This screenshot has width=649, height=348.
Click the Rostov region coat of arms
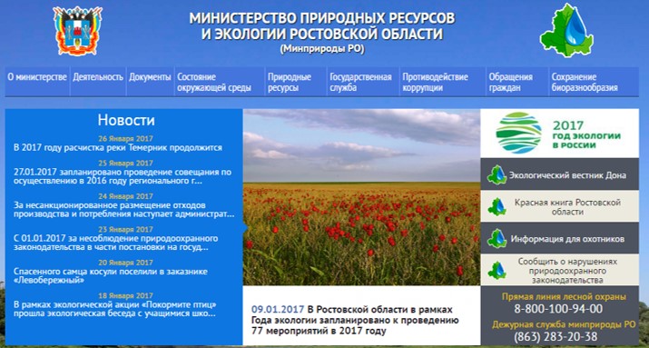(x=77, y=31)
